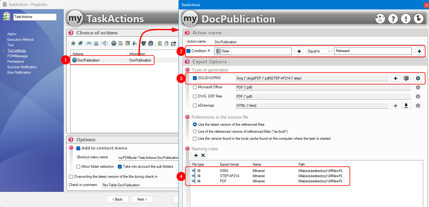Click the table grid toolbar icon
Viewport: 429px width, 207px height.
[x=128, y=43]
